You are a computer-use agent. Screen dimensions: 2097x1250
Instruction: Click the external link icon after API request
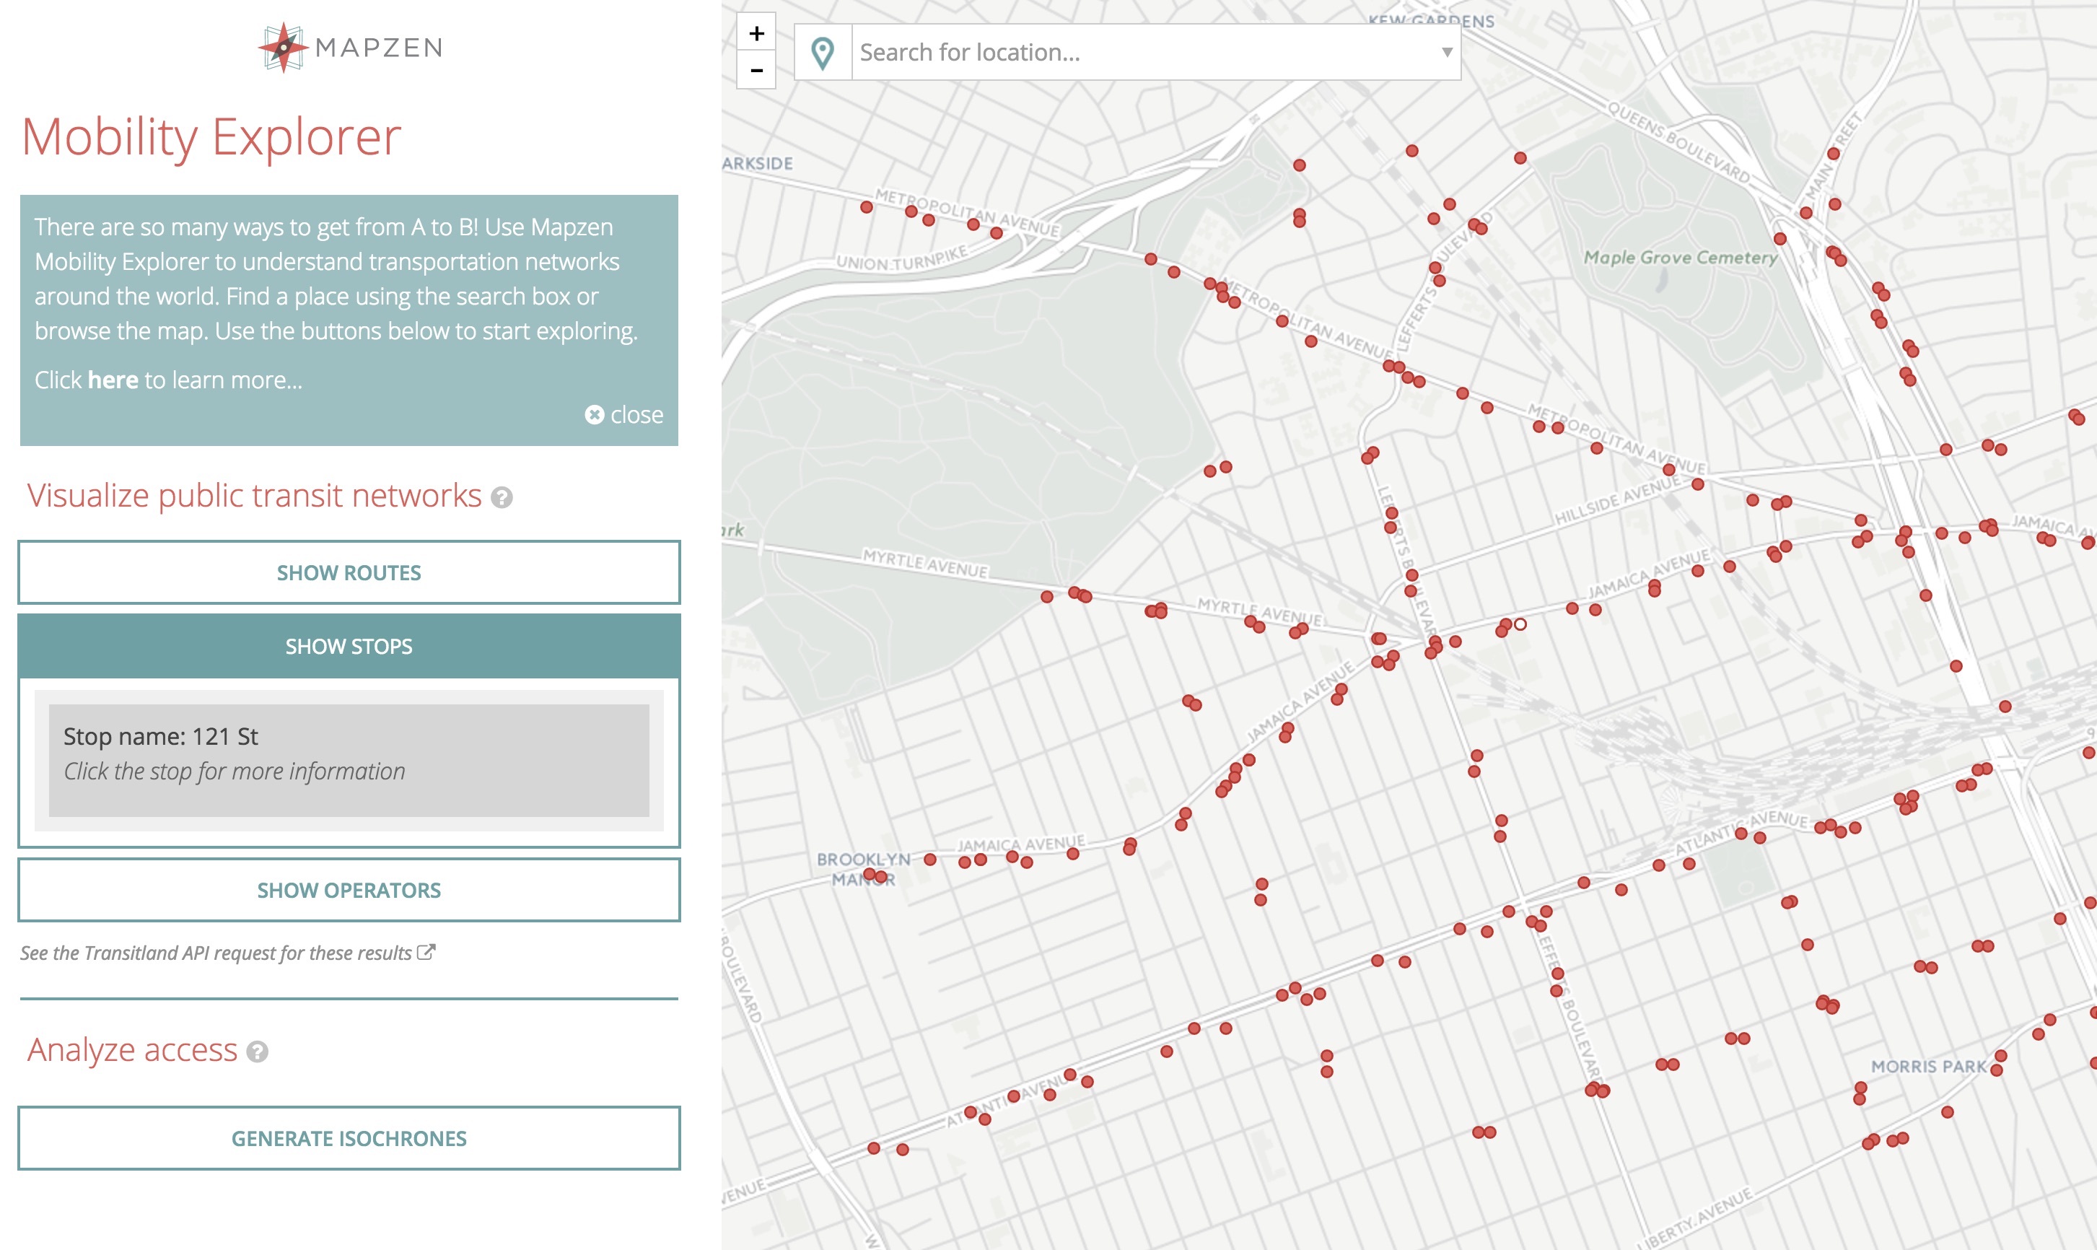point(426,952)
